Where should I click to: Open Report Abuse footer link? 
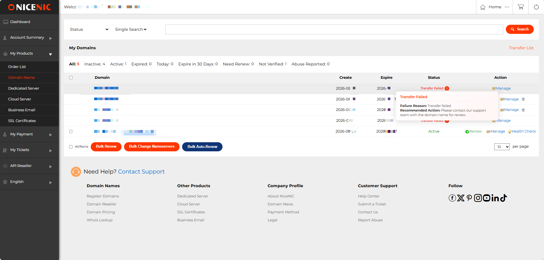coord(370,220)
